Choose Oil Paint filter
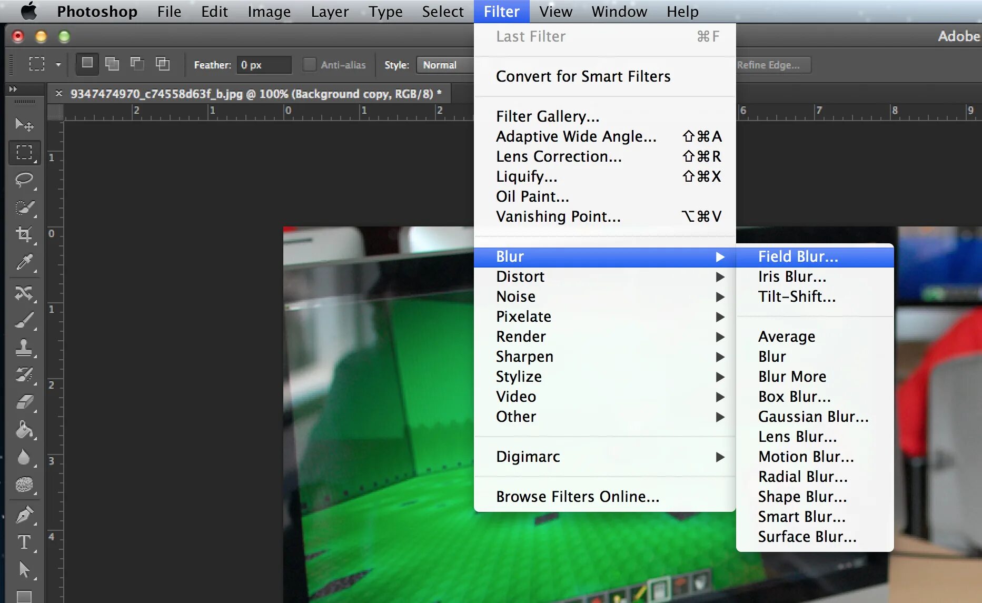Image resolution: width=982 pixels, height=603 pixels. tap(604, 196)
